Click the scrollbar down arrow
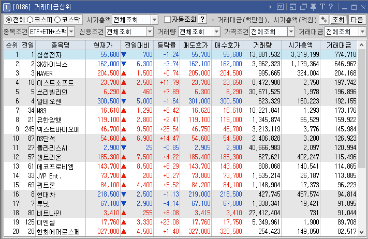 tap(361, 232)
